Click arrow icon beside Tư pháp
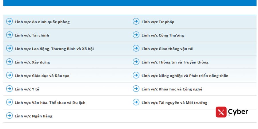 [136, 21]
